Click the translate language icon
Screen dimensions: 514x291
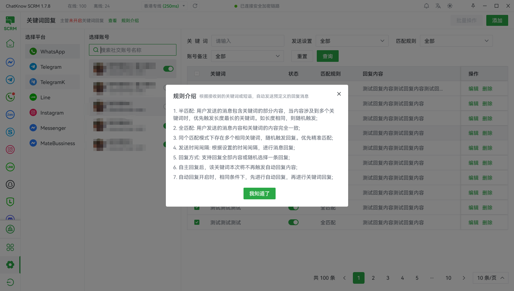pyautogui.click(x=438, y=6)
